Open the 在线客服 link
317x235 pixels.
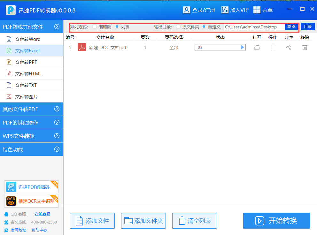[43, 214]
